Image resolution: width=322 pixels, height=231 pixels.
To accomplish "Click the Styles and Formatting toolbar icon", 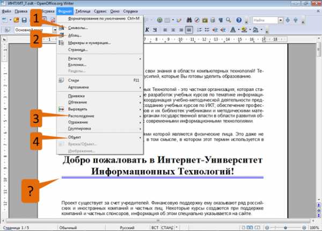I will tap(8, 30).
